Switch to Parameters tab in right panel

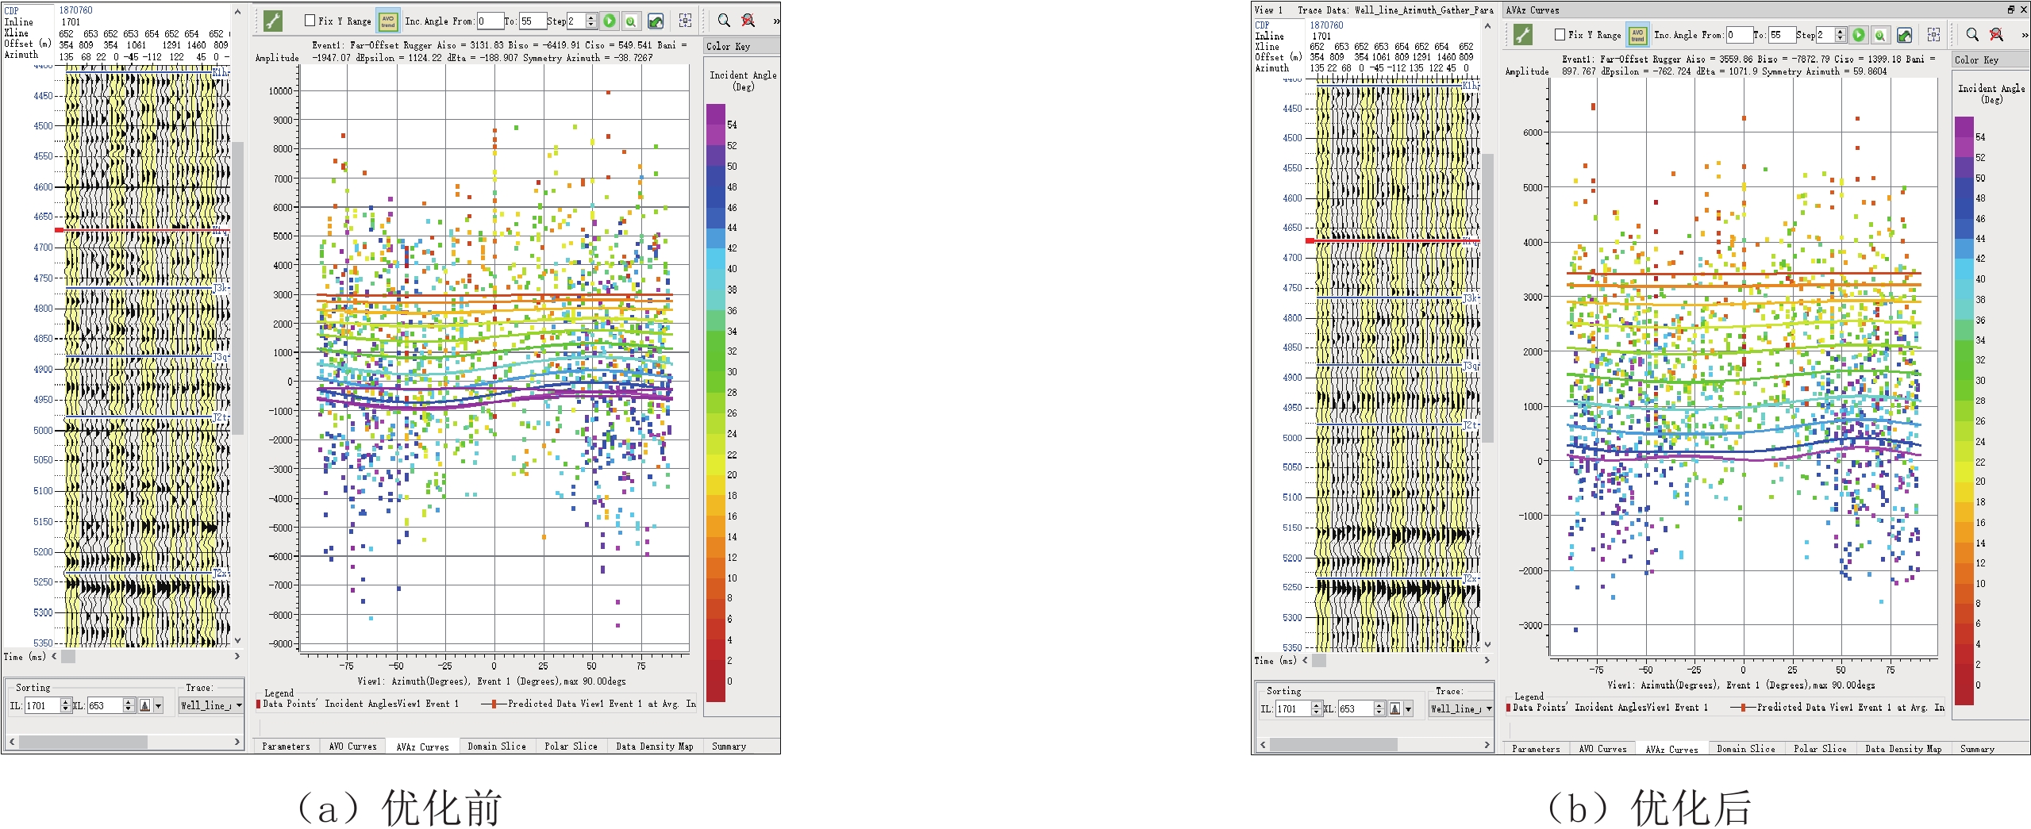click(x=1536, y=749)
